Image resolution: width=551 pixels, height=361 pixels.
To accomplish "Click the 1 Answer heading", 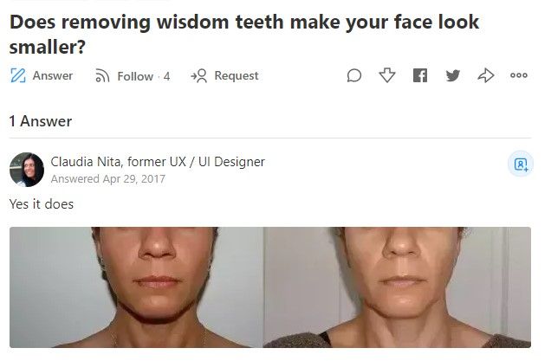I will [x=41, y=121].
